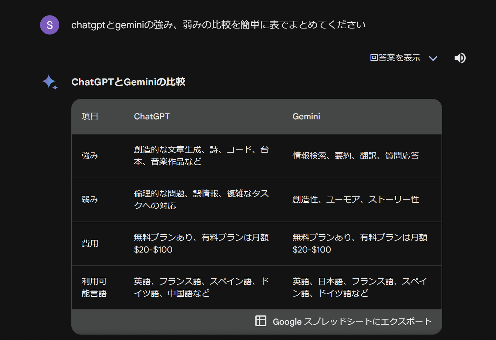Select the heading ChatGPTとGeminiの比較
This screenshot has height=340, width=496.
point(128,82)
